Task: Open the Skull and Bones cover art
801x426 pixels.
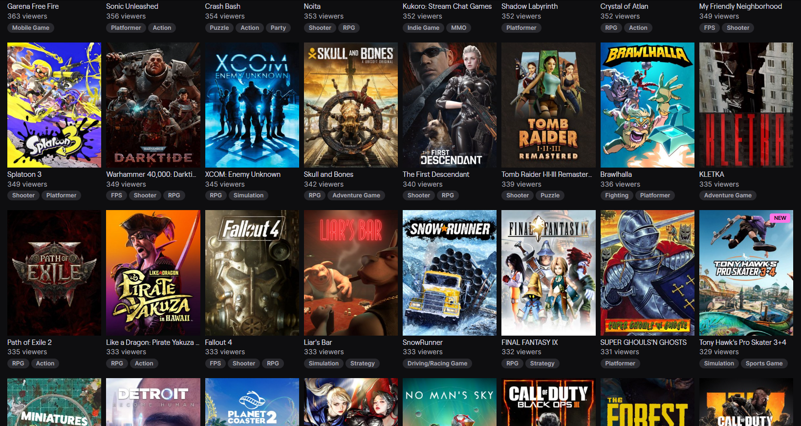Action: click(x=351, y=105)
